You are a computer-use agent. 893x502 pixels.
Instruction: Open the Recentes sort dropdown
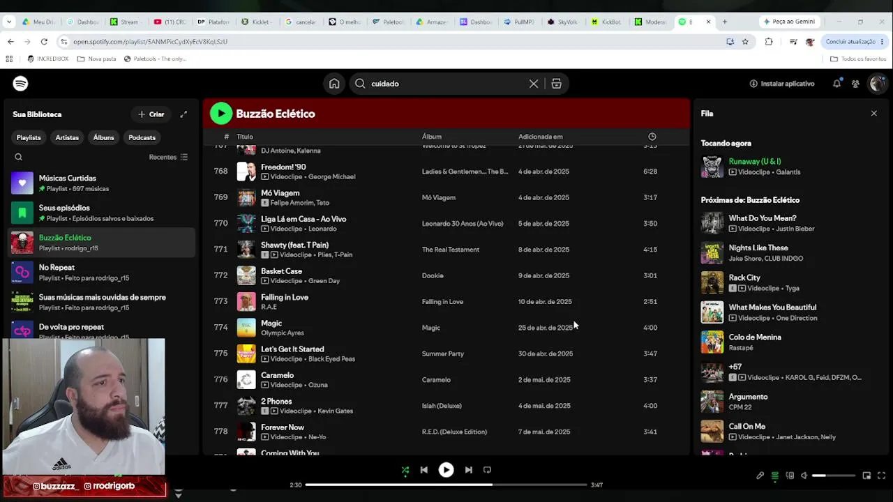tap(168, 157)
